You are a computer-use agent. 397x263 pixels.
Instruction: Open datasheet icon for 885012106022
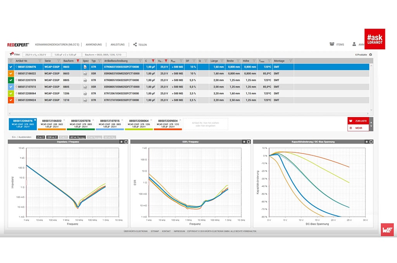[x=85, y=73]
